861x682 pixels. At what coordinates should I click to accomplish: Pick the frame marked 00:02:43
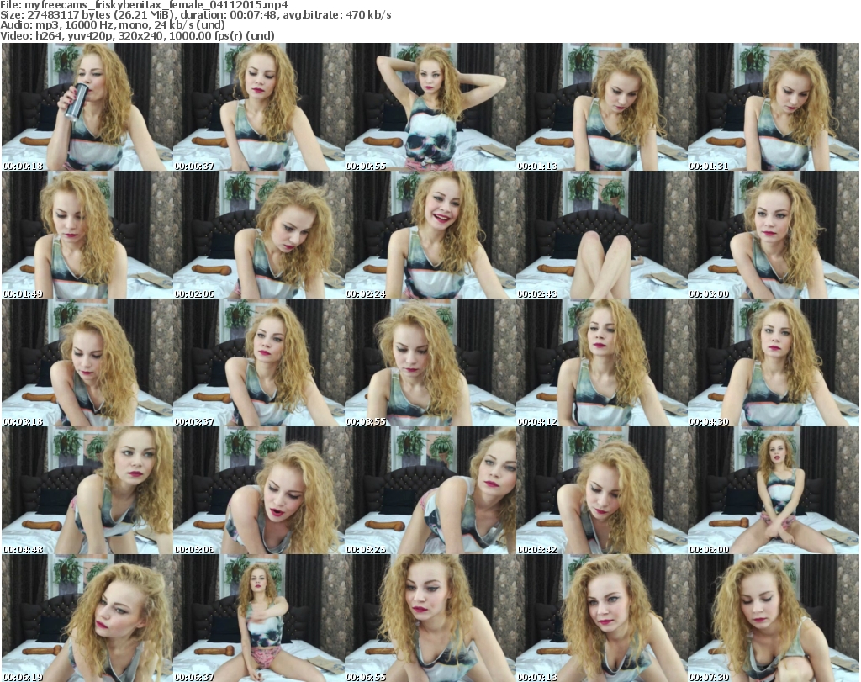(602, 235)
